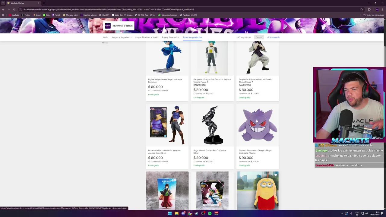Image resolution: width=386 pixels, height=217 pixels.
Task: Open the tab search chevron in tab strip
Action: 3,3
